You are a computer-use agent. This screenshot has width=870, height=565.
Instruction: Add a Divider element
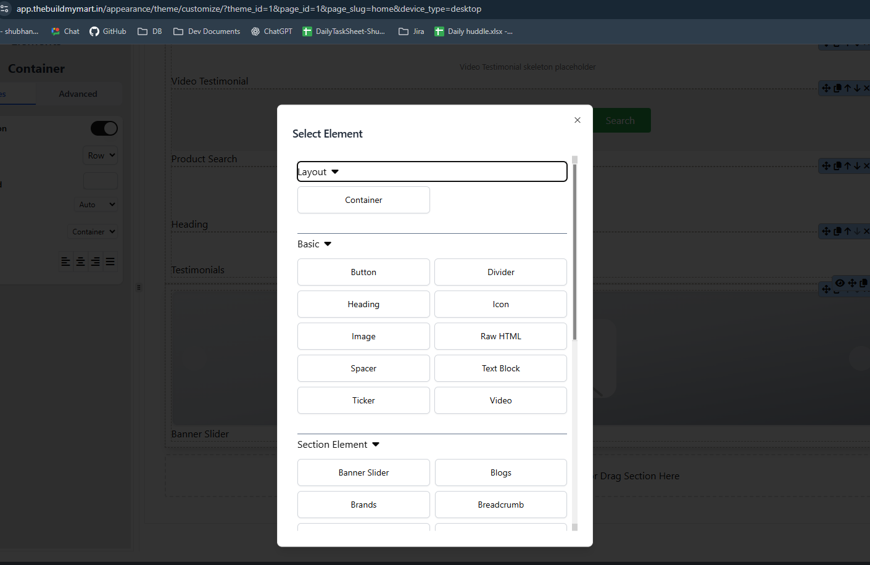pos(500,272)
